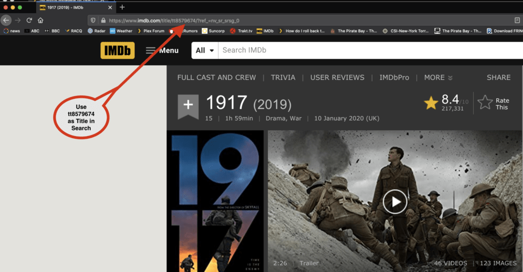Click the 1917 movie title text
This screenshot has width=523, height=272.
(x=226, y=102)
